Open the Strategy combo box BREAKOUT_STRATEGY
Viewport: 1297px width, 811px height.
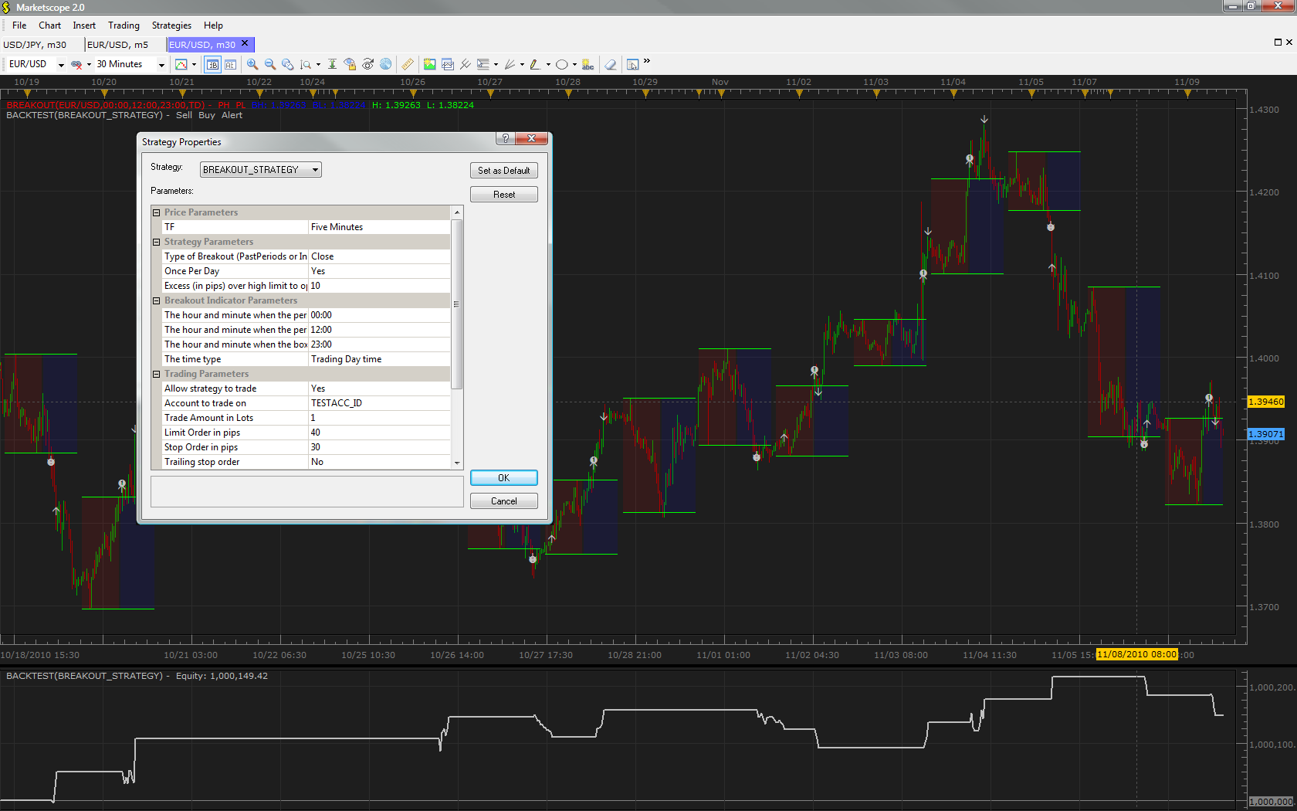click(260, 169)
